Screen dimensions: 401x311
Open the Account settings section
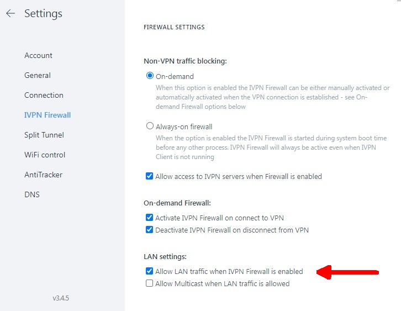tap(38, 55)
